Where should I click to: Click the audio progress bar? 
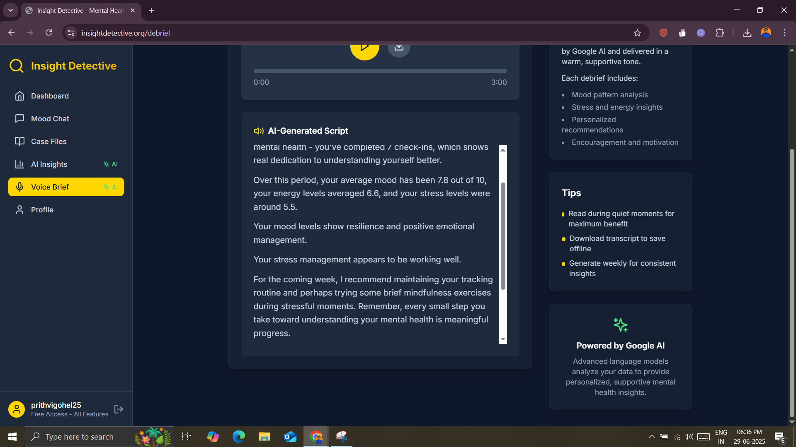380,71
